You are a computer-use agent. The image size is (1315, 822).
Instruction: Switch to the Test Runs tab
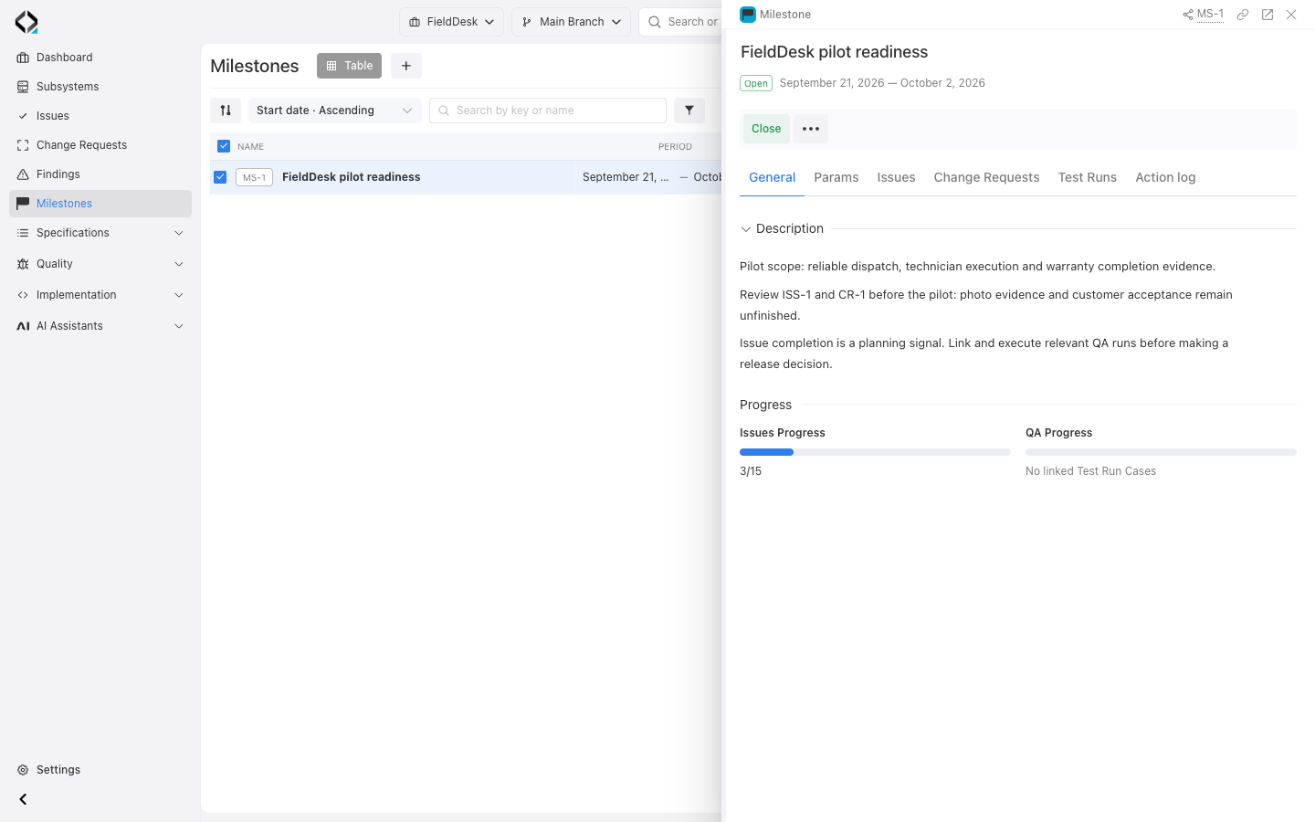coord(1088,177)
